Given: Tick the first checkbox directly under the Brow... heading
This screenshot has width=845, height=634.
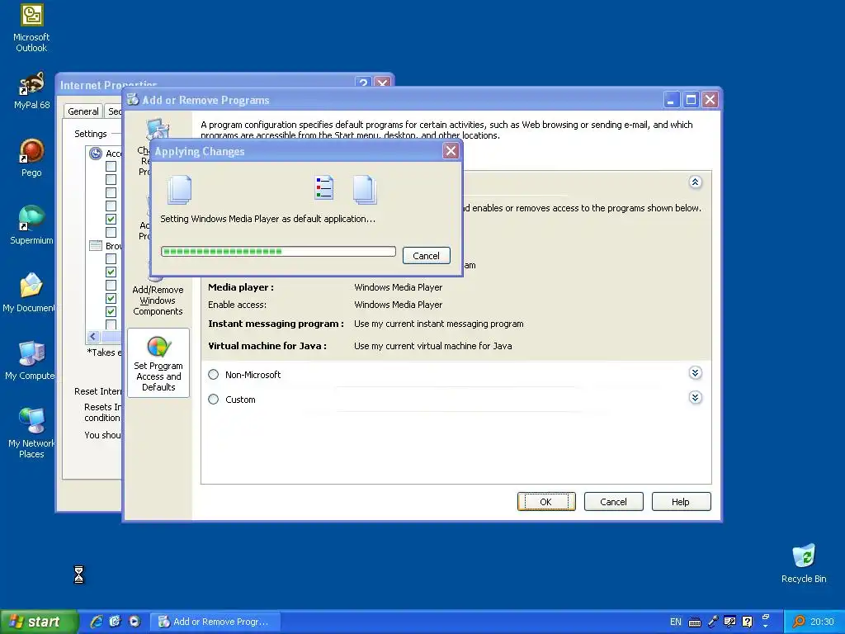Looking at the screenshot, I should click(x=111, y=258).
